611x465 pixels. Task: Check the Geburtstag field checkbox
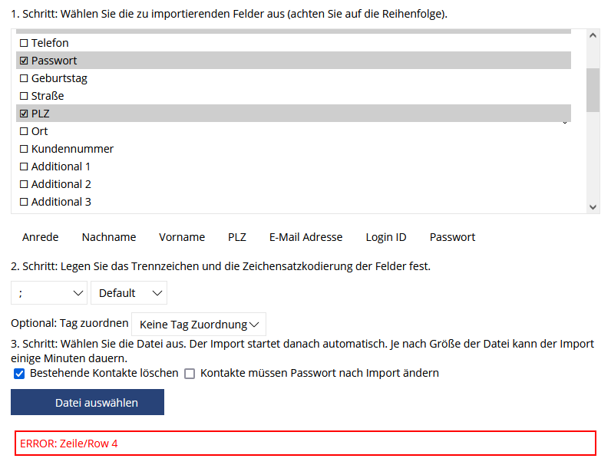[x=24, y=78]
